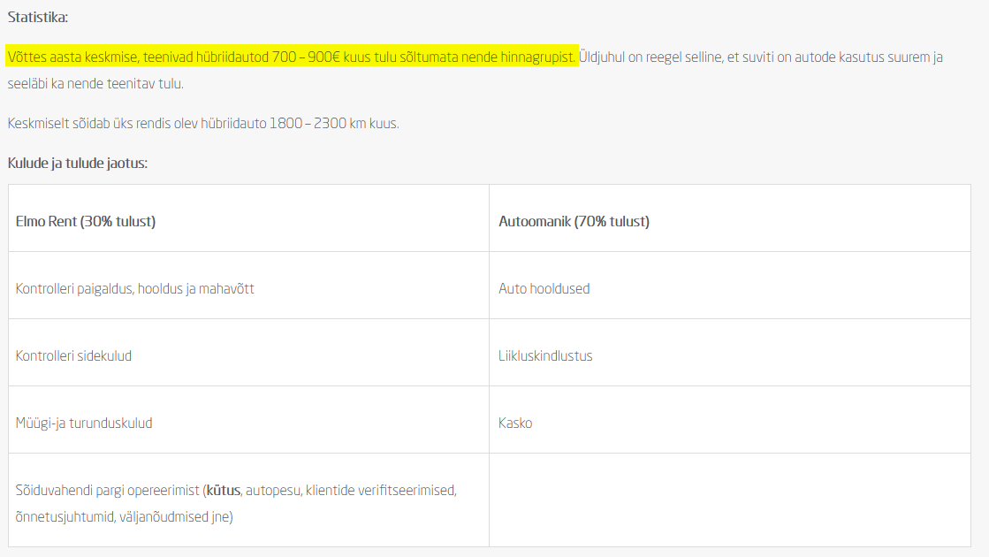
Task: Click the empty bottom-right table cell
Action: pyautogui.click(x=729, y=500)
